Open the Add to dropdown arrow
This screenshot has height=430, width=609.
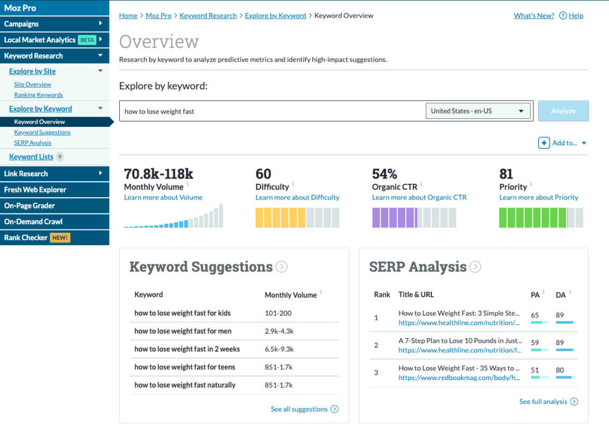point(584,144)
